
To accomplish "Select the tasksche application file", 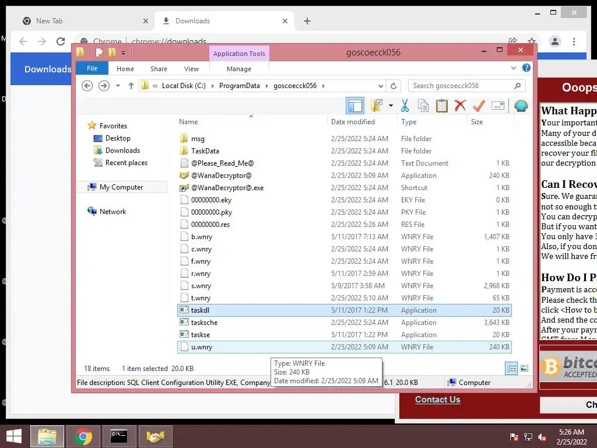I will tap(344, 322).
